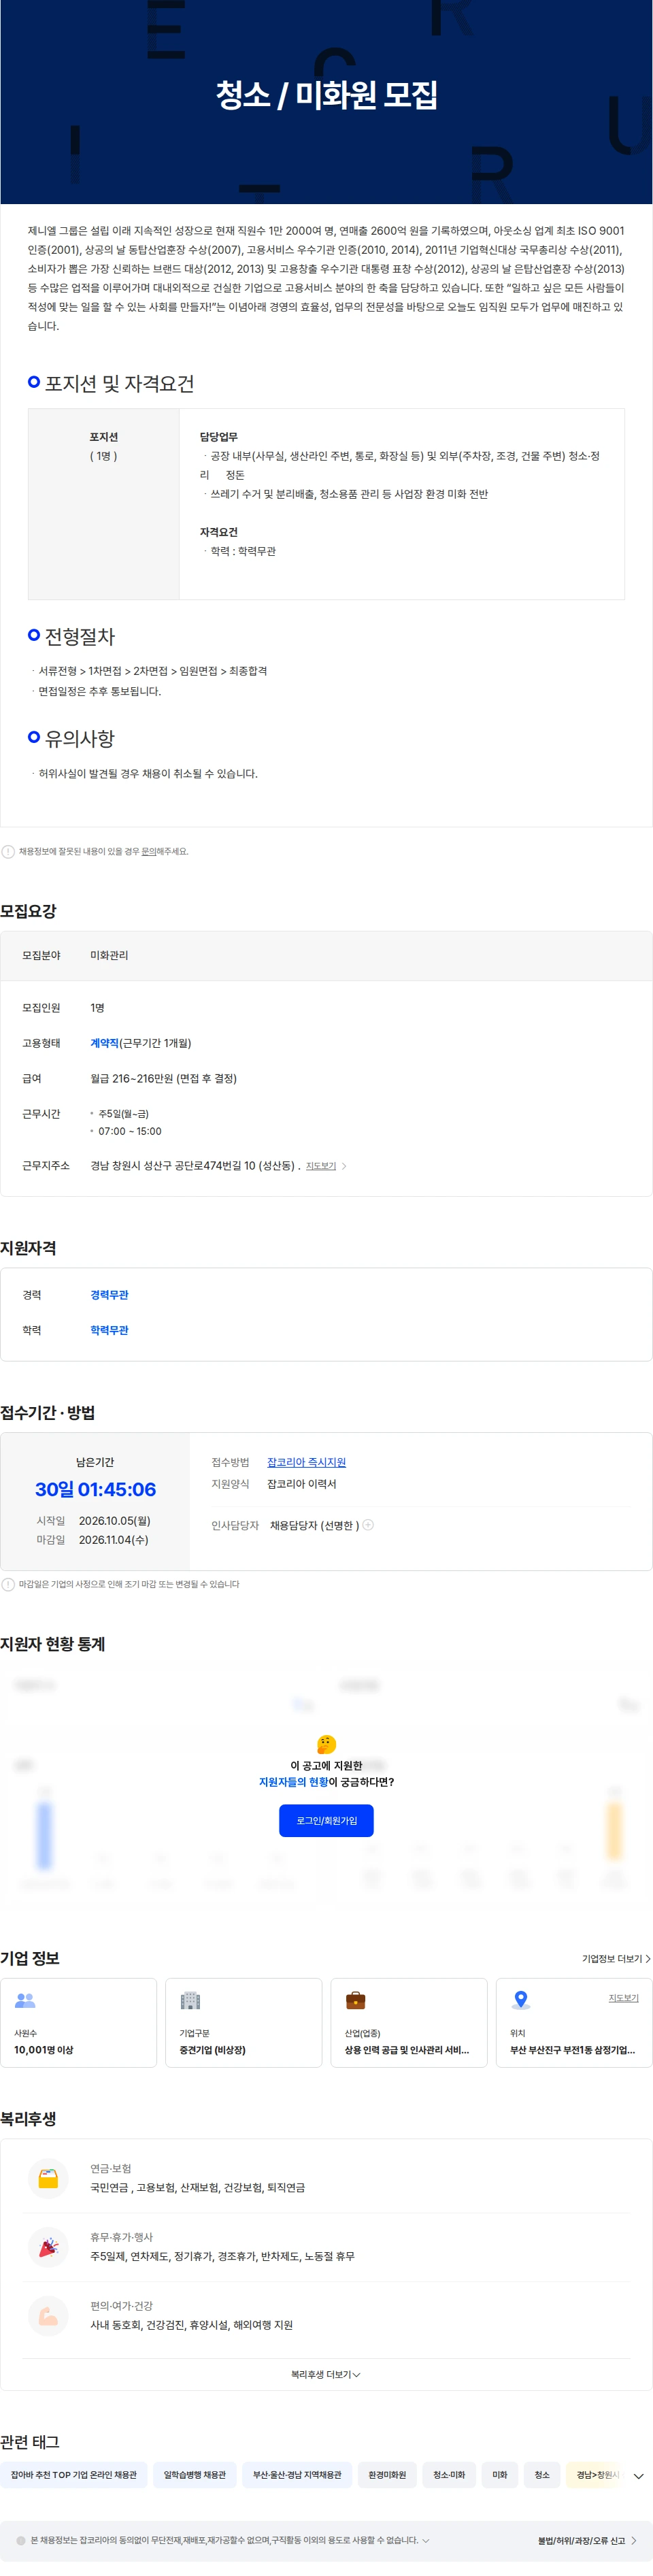Select the 환경미화원 tag
Image resolution: width=653 pixels, height=2576 pixels.
[x=387, y=2475]
